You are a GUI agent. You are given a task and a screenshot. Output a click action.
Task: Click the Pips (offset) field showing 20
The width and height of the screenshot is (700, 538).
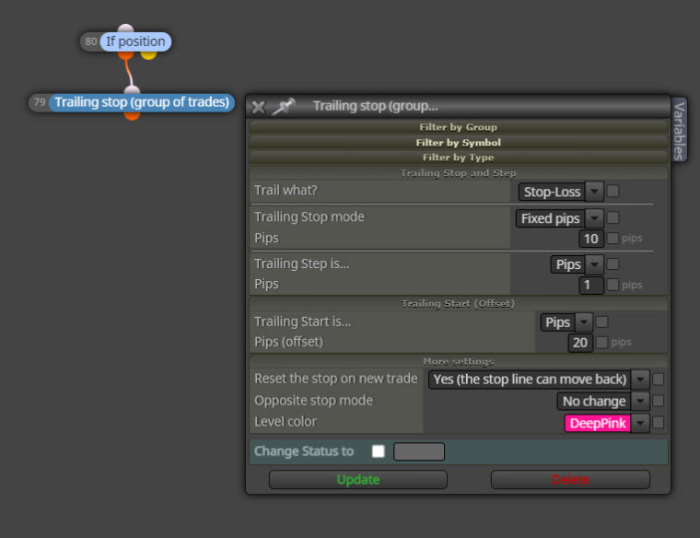coord(580,343)
